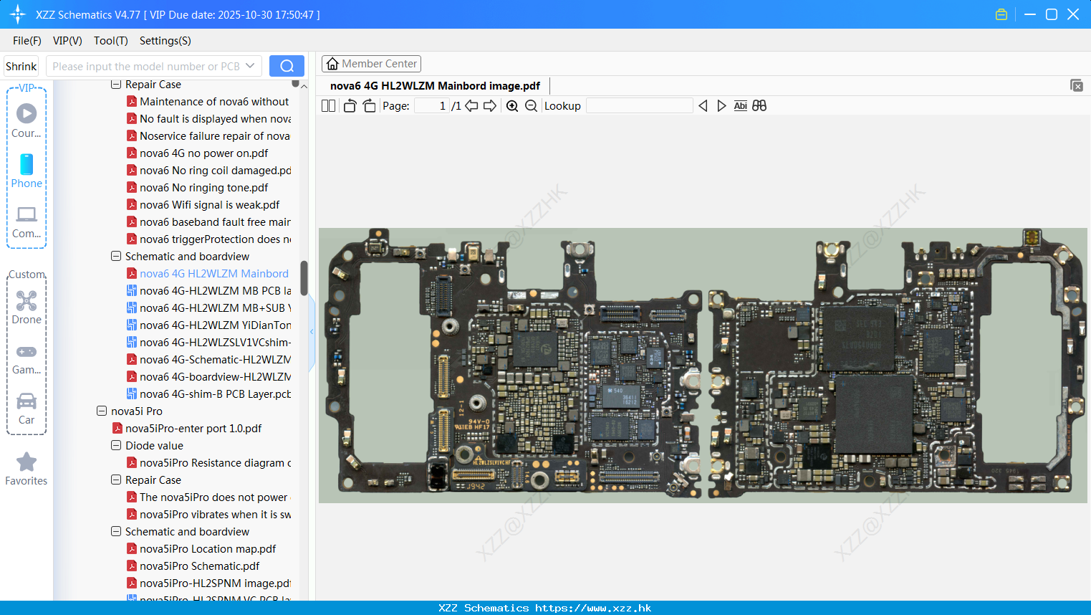Select the Phone category icon

27,171
